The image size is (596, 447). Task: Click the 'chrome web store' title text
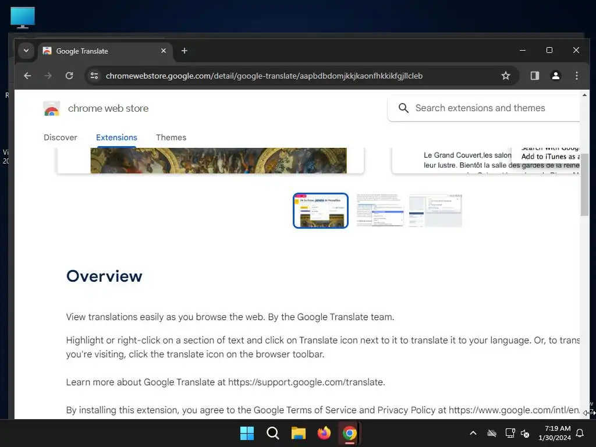pos(108,109)
